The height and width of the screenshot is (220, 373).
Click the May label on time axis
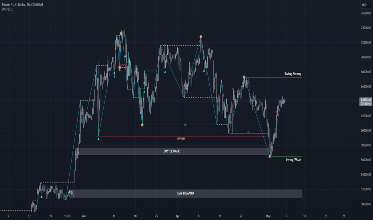click(268, 216)
